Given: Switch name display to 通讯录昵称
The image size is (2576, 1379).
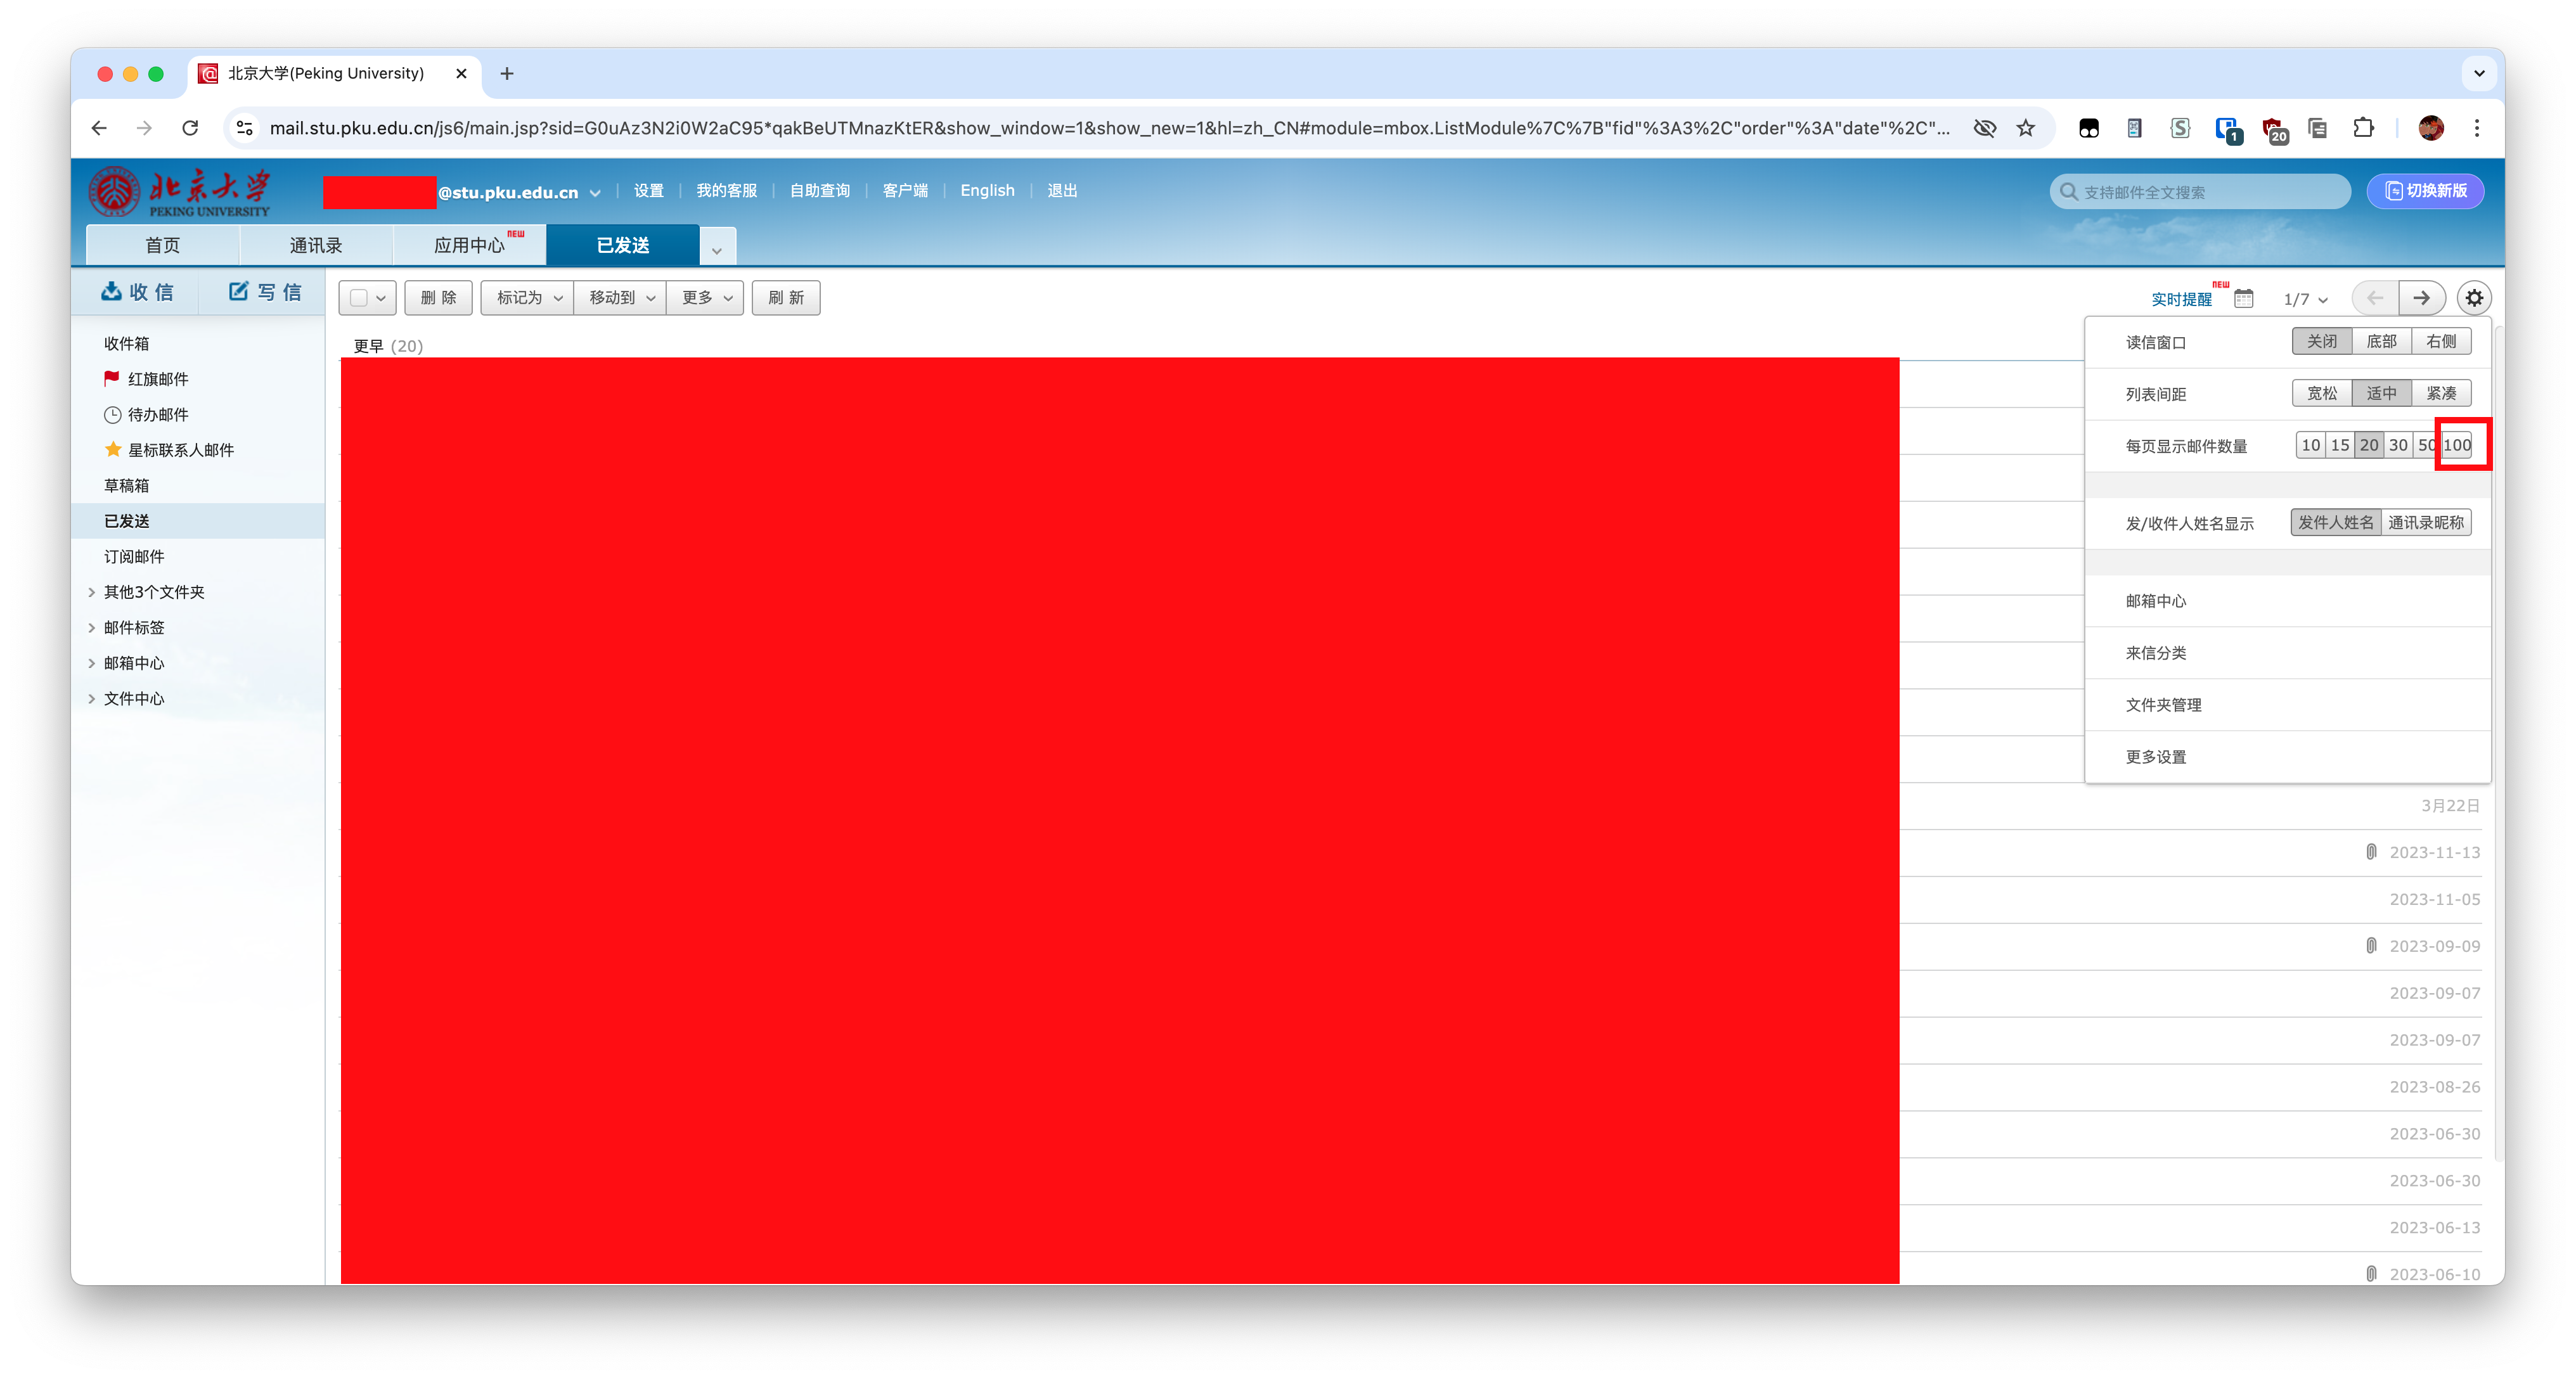Looking at the screenshot, I should [2426, 522].
